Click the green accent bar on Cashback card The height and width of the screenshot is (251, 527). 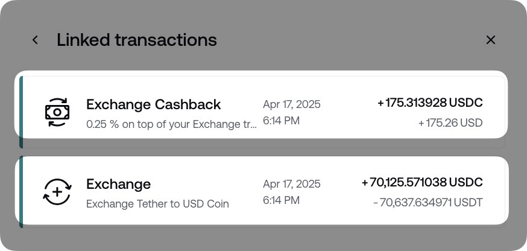[21, 111]
